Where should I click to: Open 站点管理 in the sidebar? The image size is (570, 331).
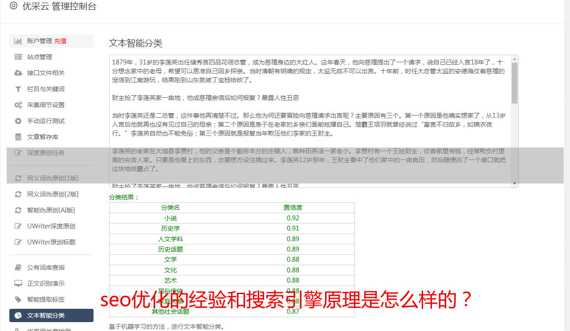tap(51, 57)
